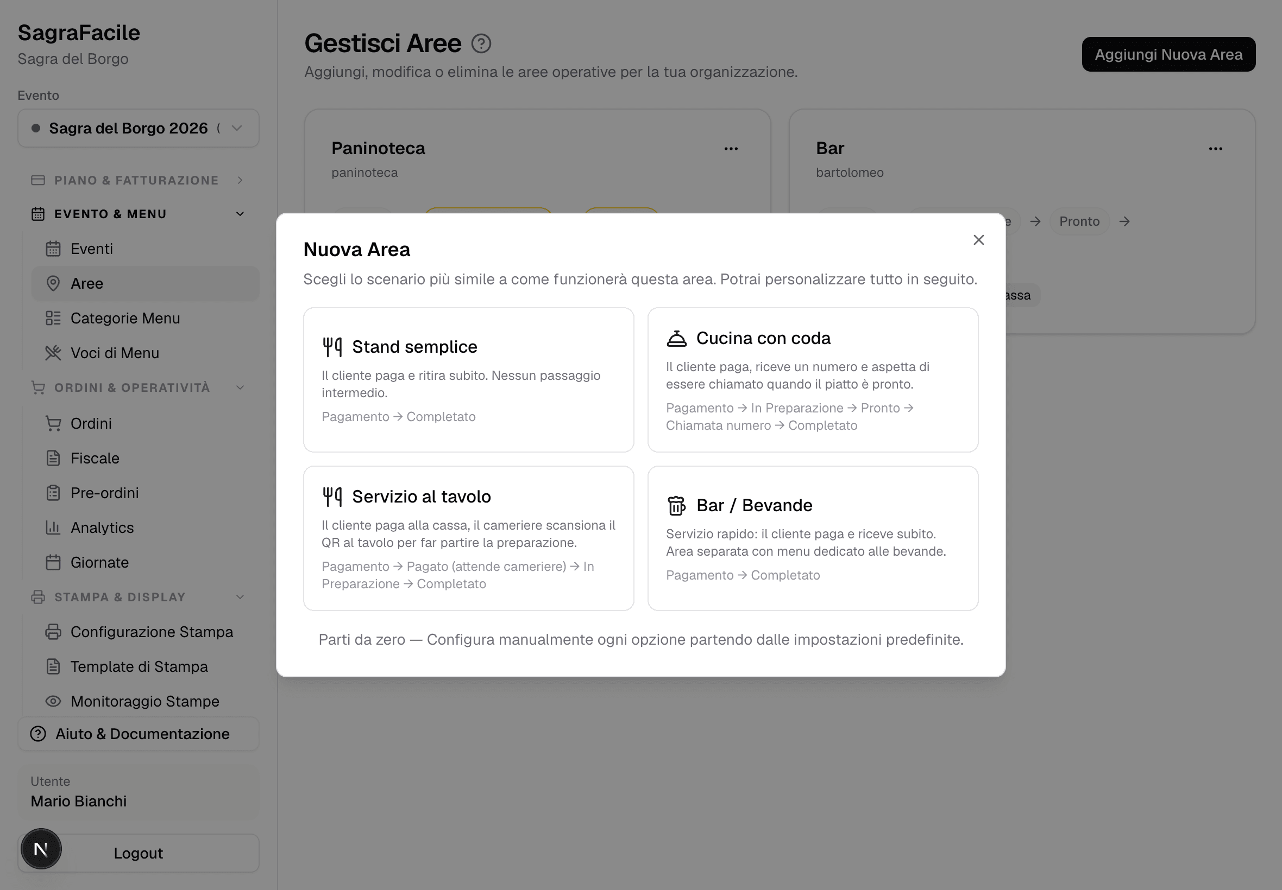
Task: Choose the Cucina con coda scenario card
Action: click(813, 380)
